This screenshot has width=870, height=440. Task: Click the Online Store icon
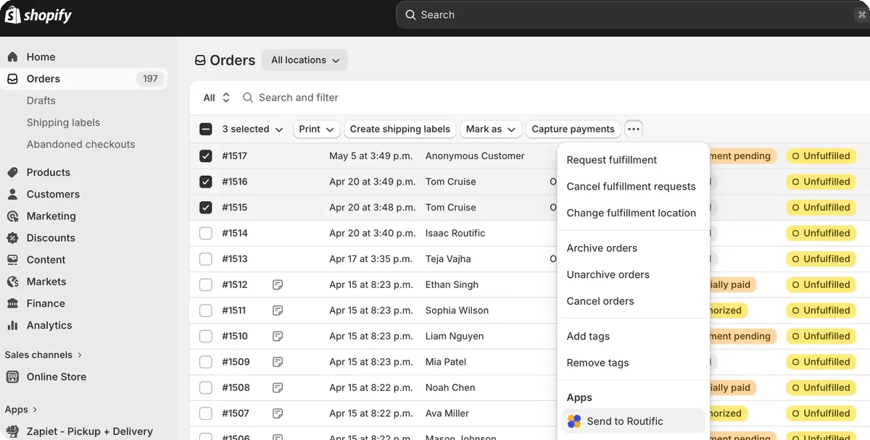tap(12, 376)
